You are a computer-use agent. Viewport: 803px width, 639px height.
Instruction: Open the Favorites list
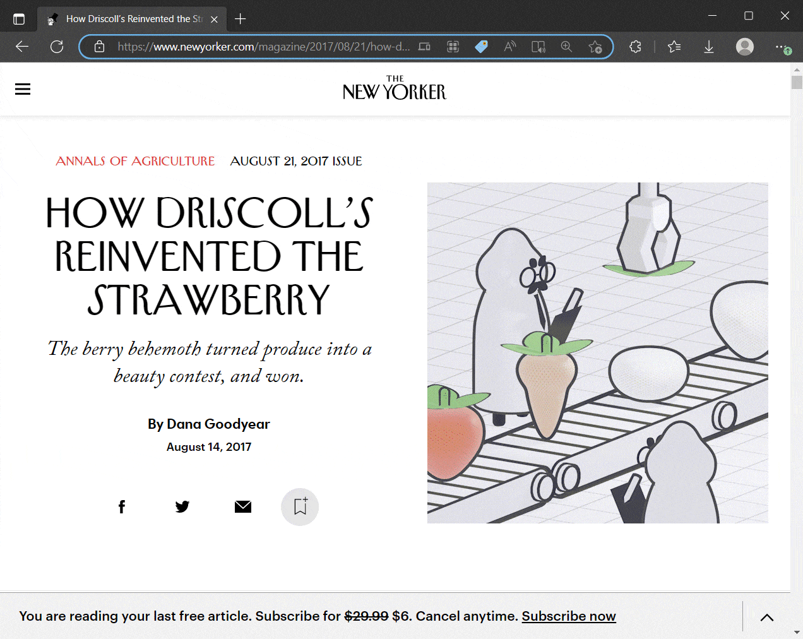[x=674, y=46]
